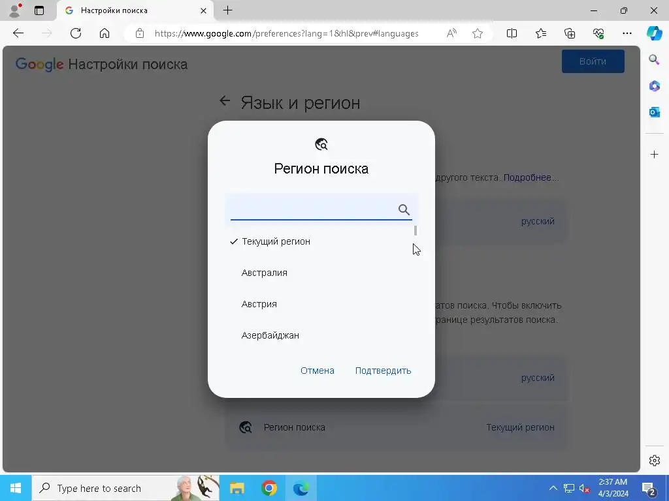The width and height of the screenshot is (669, 501).
Task: Open Edge from the taskbar
Action: [301, 488]
